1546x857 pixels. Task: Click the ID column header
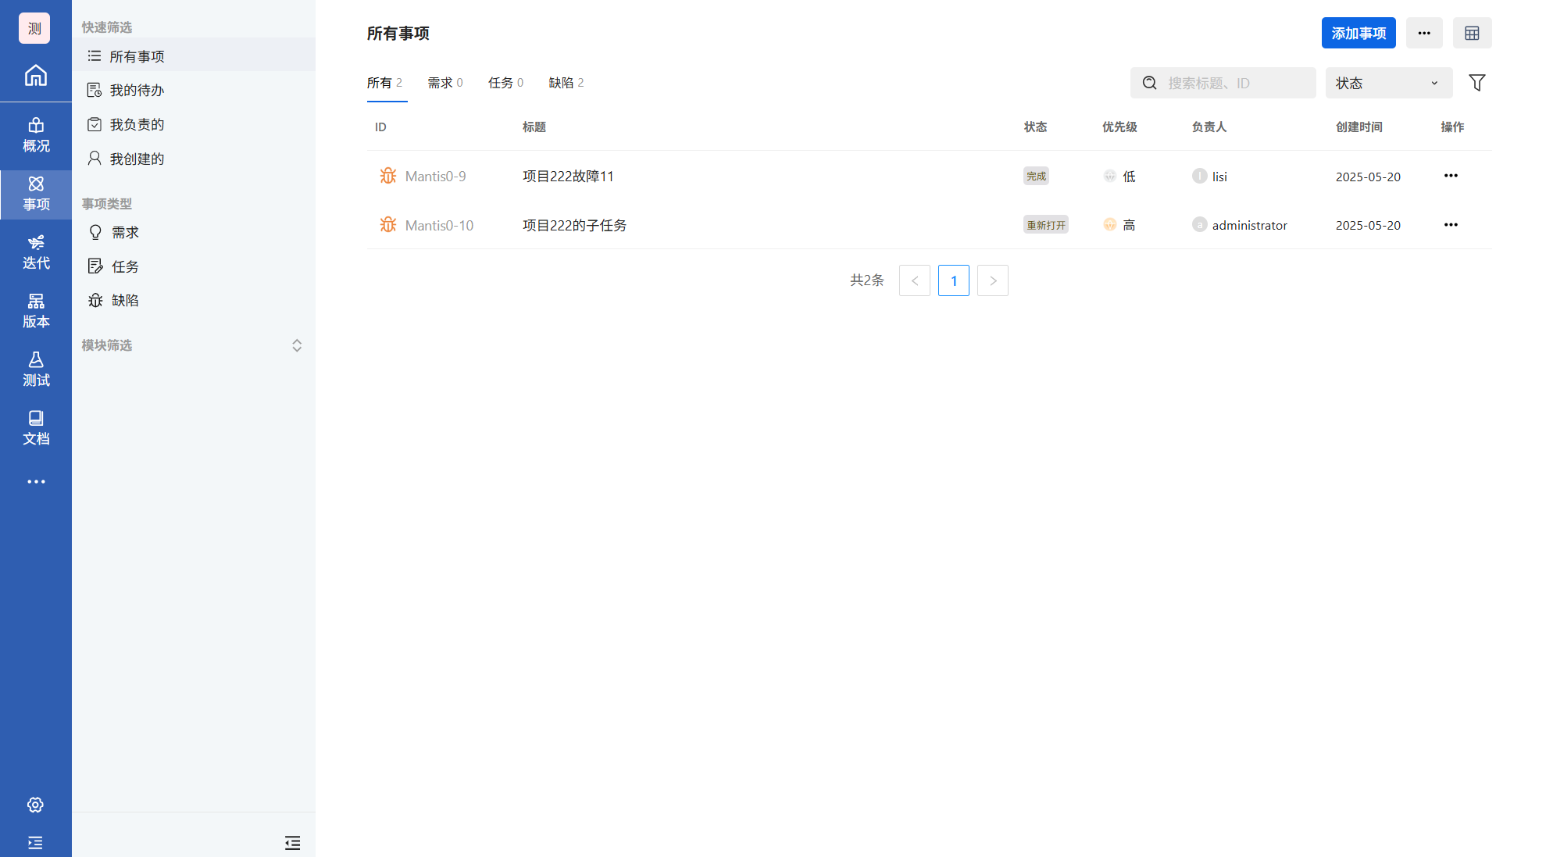(x=380, y=127)
